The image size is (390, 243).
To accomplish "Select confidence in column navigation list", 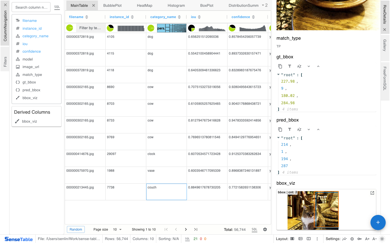I will pos(31,52).
